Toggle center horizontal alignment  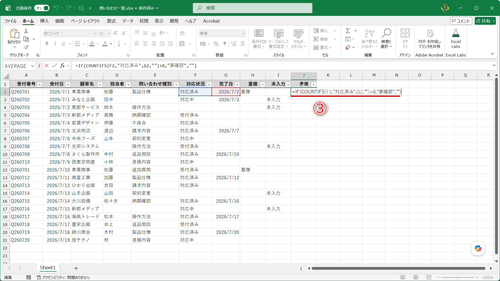[x=145, y=44]
